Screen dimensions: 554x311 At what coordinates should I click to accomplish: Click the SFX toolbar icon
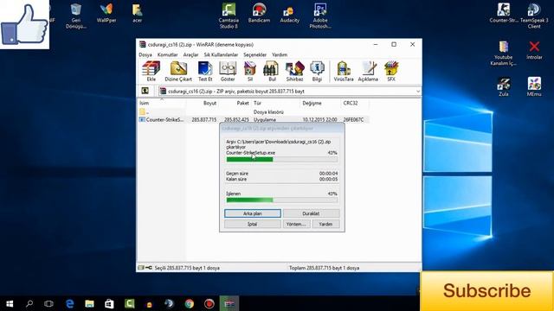[391, 71]
